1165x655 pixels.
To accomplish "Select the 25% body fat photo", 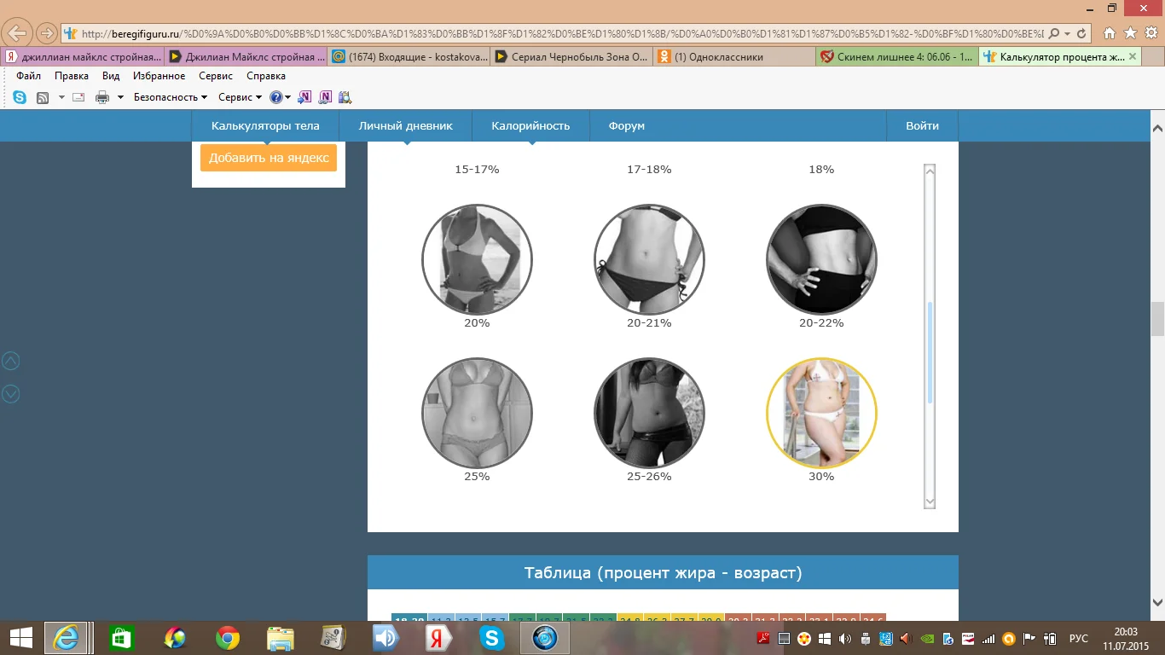I will (x=477, y=413).
